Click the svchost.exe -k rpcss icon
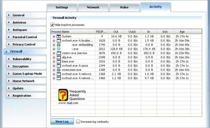 [x=59, y=66]
